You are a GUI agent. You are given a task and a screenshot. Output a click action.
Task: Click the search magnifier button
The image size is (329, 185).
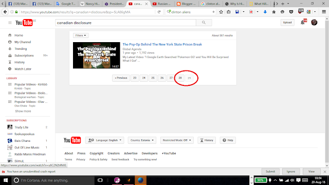pyautogui.click(x=204, y=23)
